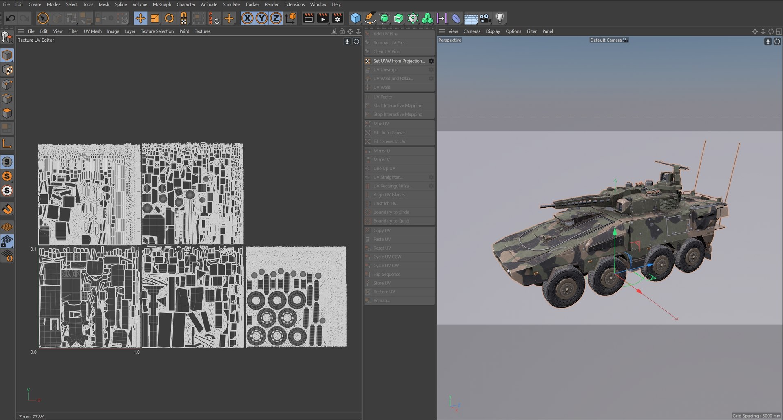The image size is (783, 420).
Task: Click the Boundary to Circle command
Action: [399, 212]
